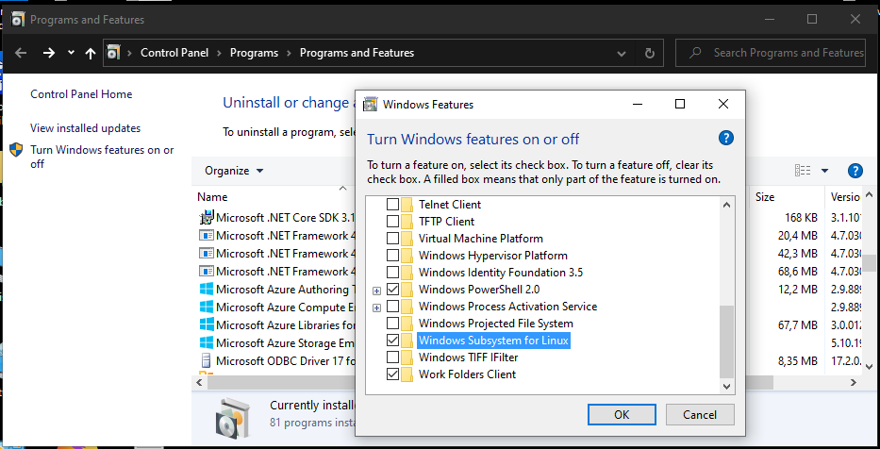880x449 pixels.
Task: Click the features list scrollbar thumb
Action: point(726,341)
